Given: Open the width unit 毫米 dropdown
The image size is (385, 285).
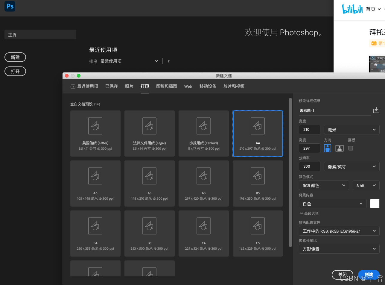Looking at the screenshot, I should coord(352,130).
